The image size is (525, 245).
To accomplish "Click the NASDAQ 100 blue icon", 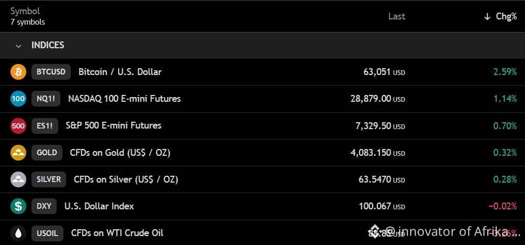I will pos(18,99).
